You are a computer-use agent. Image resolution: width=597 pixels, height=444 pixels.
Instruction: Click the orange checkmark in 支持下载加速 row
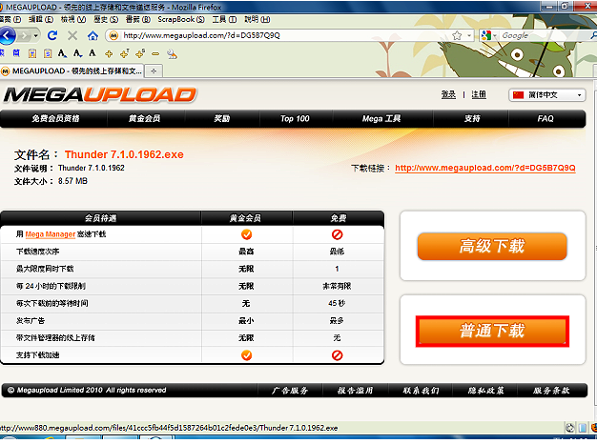point(247,355)
